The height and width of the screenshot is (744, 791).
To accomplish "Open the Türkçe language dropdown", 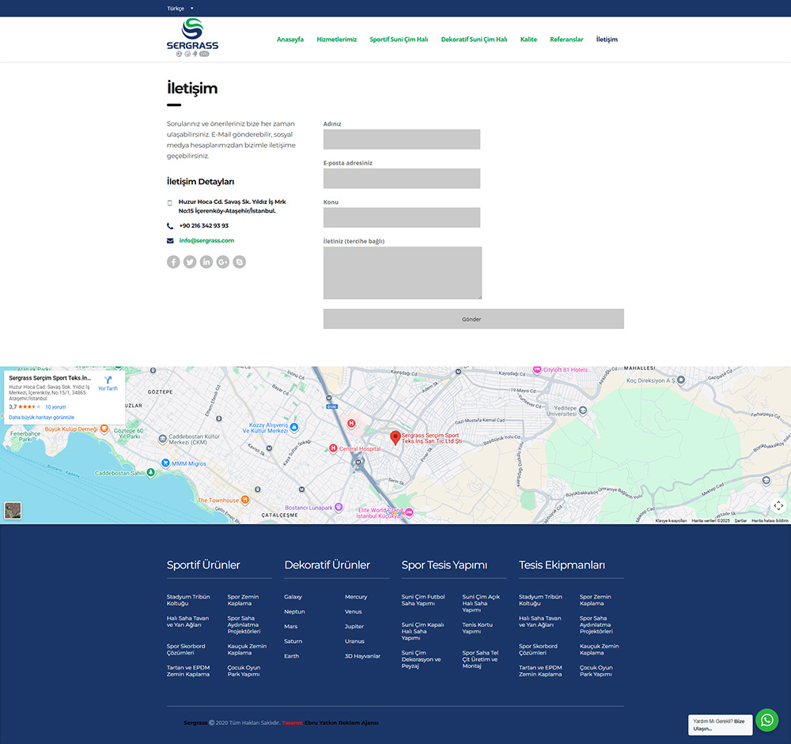I will click(x=180, y=8).
